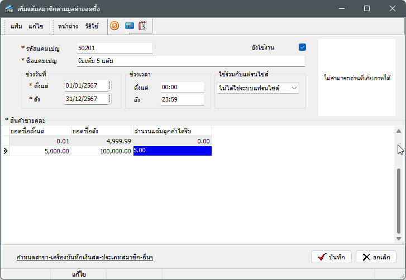The image size is (406, 280).
Task: Expand the franchise system dropdown
Action: coord(294,88)
